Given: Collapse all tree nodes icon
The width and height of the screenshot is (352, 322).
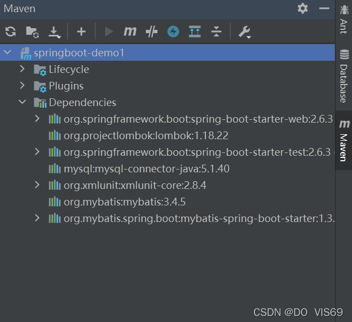Looking at the screenshot, I should (x=216, y=31).
